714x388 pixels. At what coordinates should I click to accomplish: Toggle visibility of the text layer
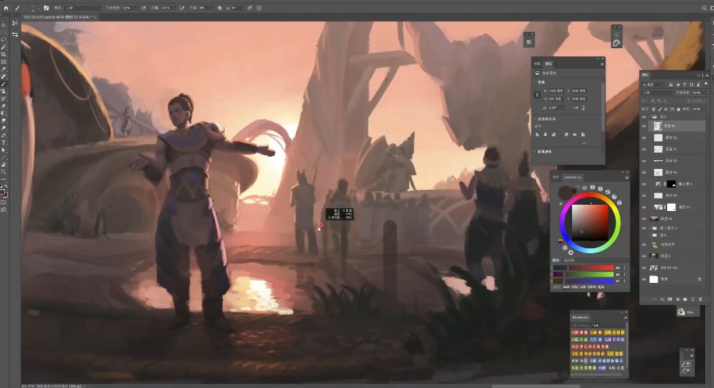point(644,244)
